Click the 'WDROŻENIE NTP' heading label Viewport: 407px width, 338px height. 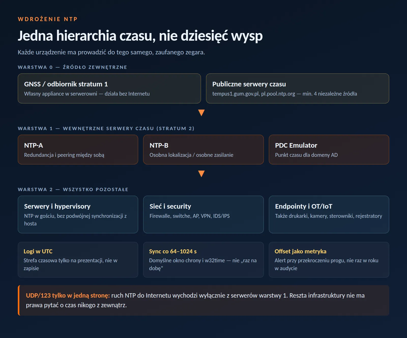pyautogui.click(x=48, y=19)
